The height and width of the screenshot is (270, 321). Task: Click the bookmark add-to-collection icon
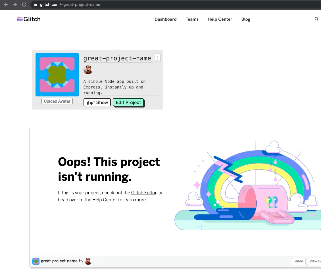point(157,58)
